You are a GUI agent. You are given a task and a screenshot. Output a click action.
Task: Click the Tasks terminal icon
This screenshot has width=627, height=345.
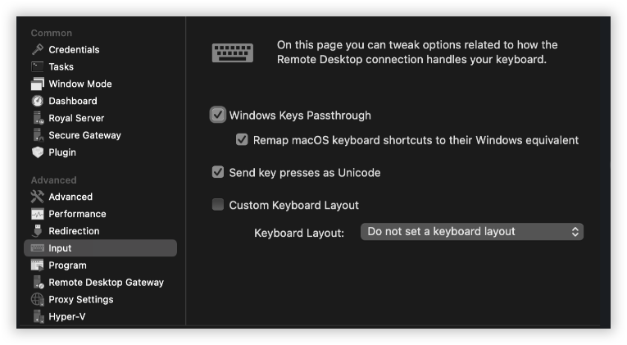pyautogui.click(x=38, y=67)
